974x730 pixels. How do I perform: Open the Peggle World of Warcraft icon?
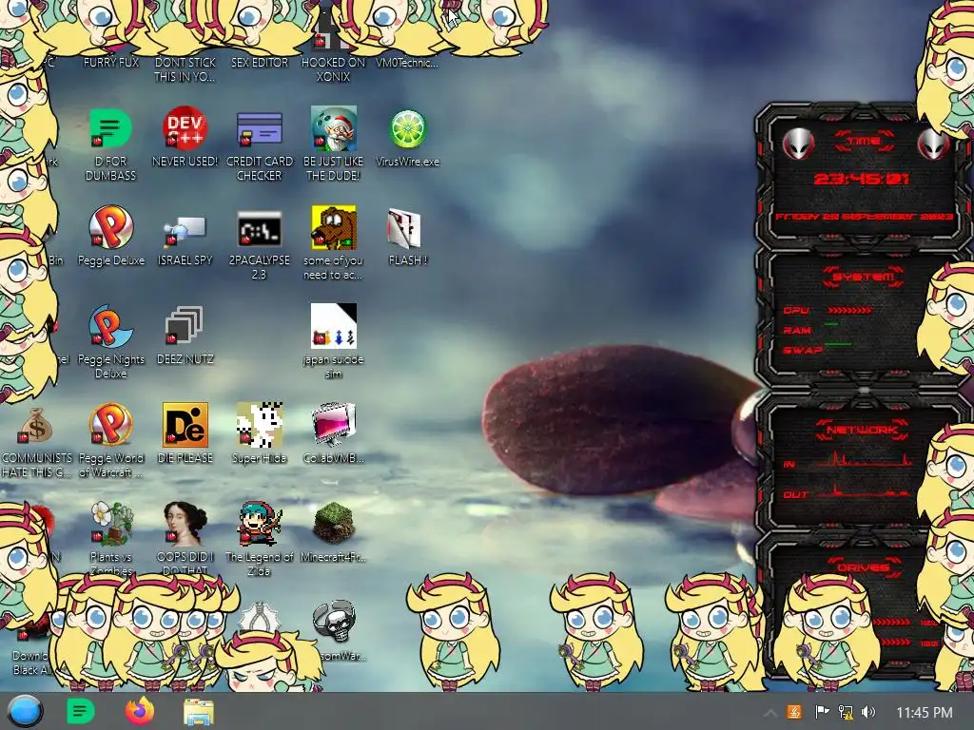pos(110,425)
